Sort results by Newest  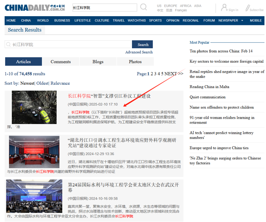pyautogui.click(x=27, y=83)
